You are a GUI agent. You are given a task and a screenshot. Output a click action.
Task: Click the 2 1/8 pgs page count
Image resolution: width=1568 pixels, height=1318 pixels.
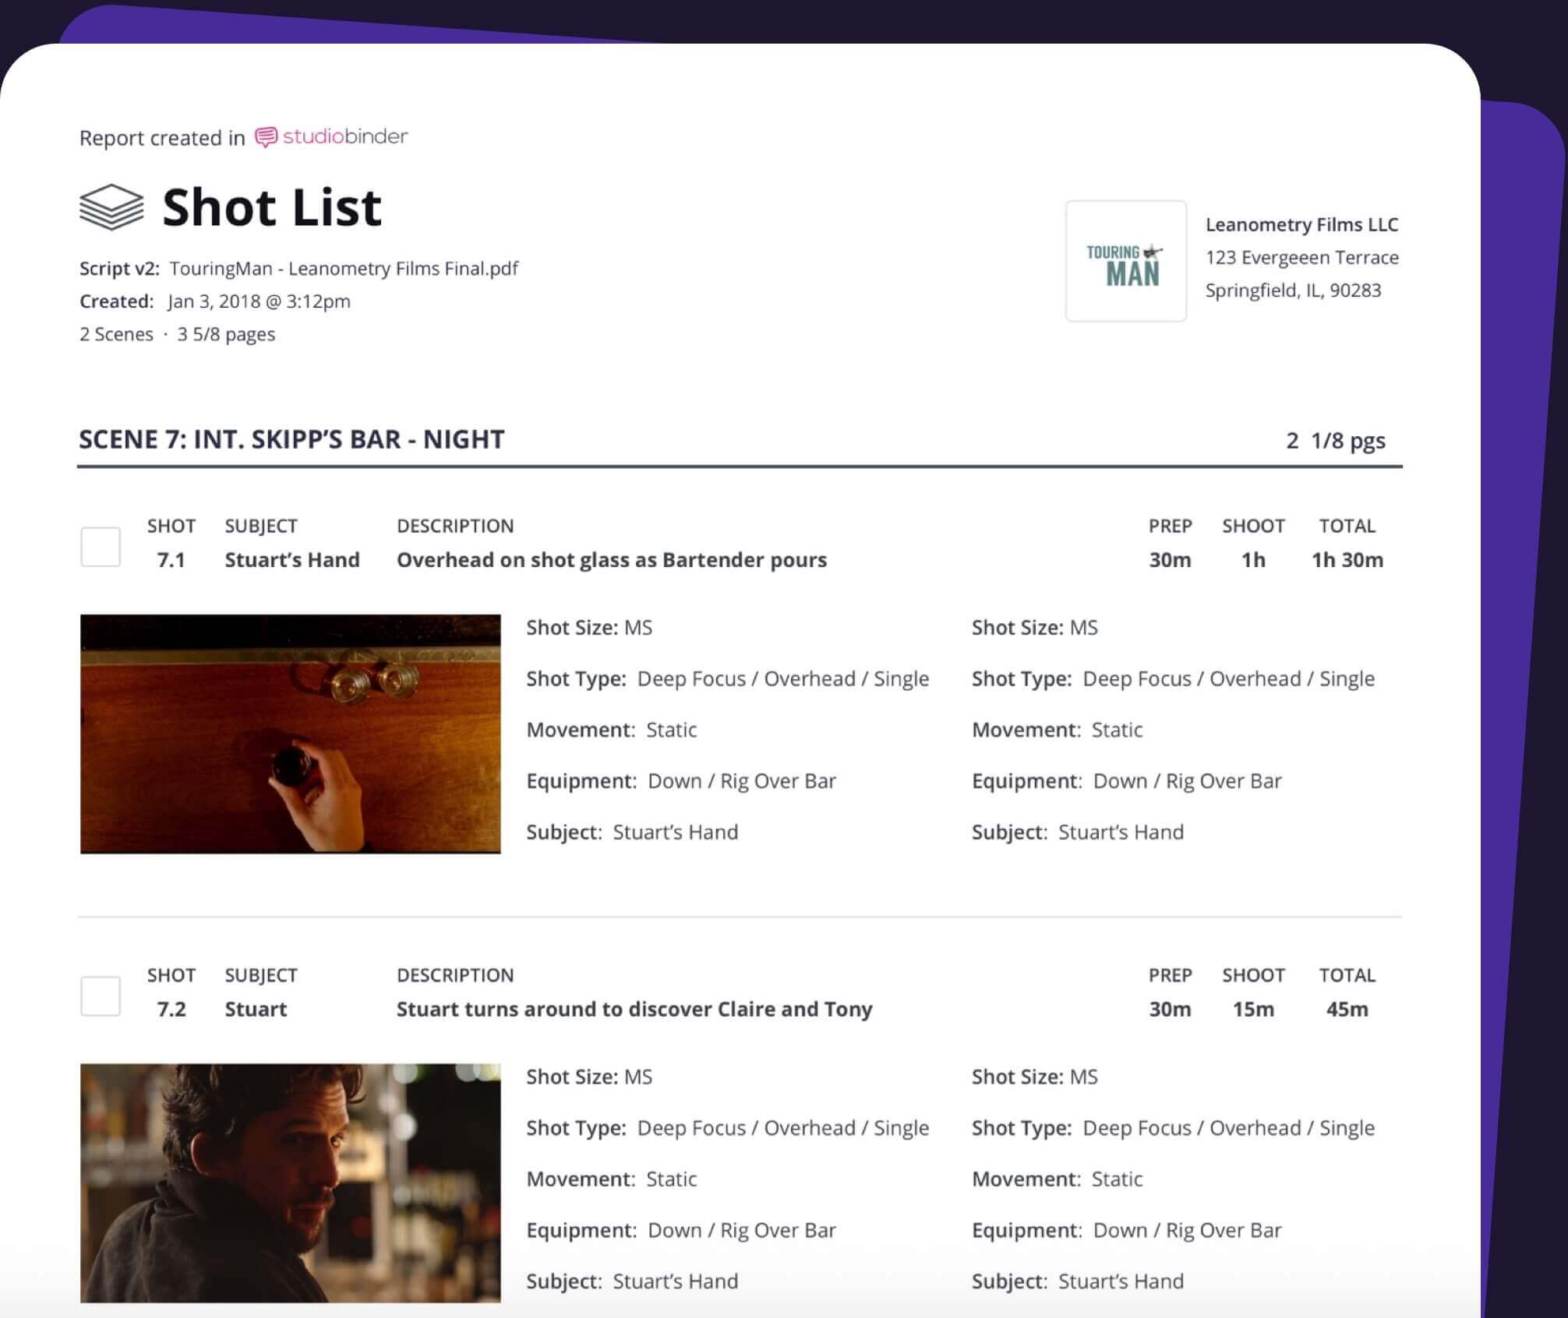pyautogui.click(x=1335, y=439)
